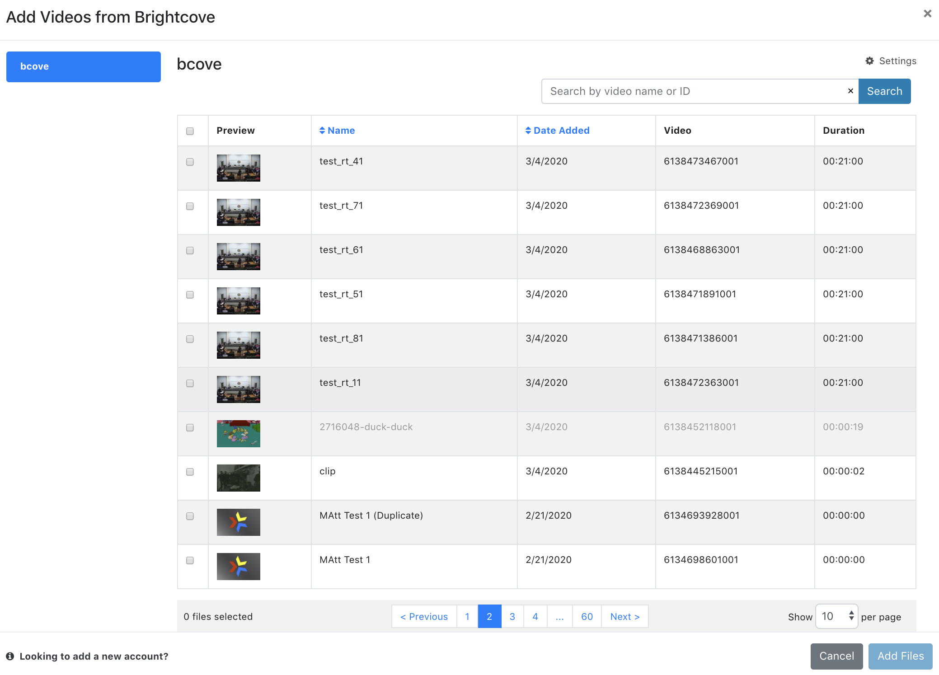Click the name test_rt_71
This screenshot has width=939, height=675.
pyautogui.click(x=341, y=206)
